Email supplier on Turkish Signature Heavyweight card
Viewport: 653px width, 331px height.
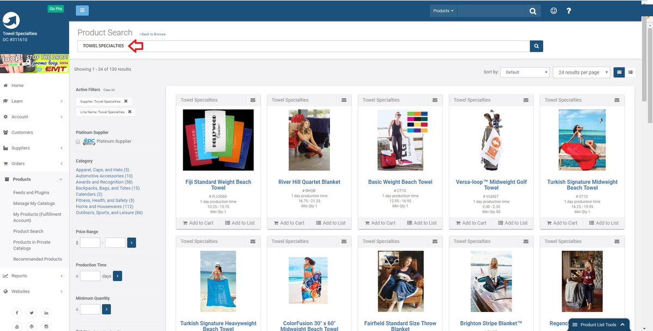tap(253, 241)
